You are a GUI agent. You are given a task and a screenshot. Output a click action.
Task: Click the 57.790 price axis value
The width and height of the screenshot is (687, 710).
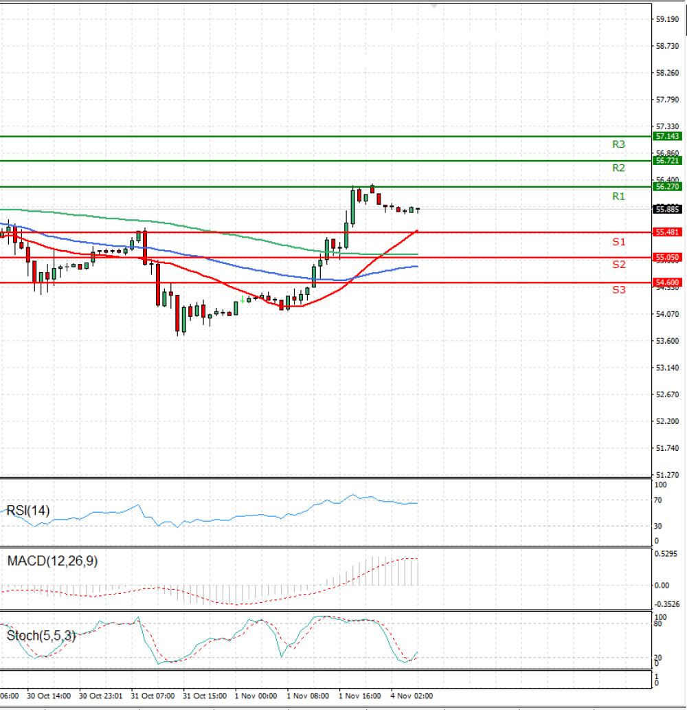pyautogui.click(x=668, y=100)
